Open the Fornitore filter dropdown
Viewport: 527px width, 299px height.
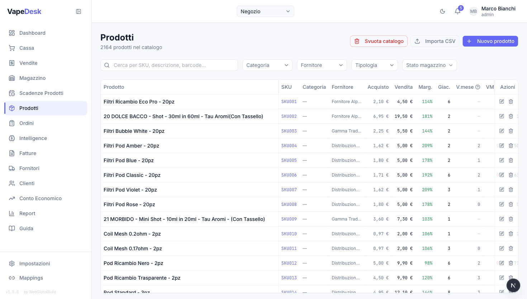tap(322, 65)
